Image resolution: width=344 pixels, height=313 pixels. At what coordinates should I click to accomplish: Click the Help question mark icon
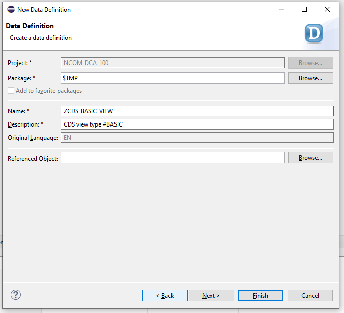click(x=16, y=295)
